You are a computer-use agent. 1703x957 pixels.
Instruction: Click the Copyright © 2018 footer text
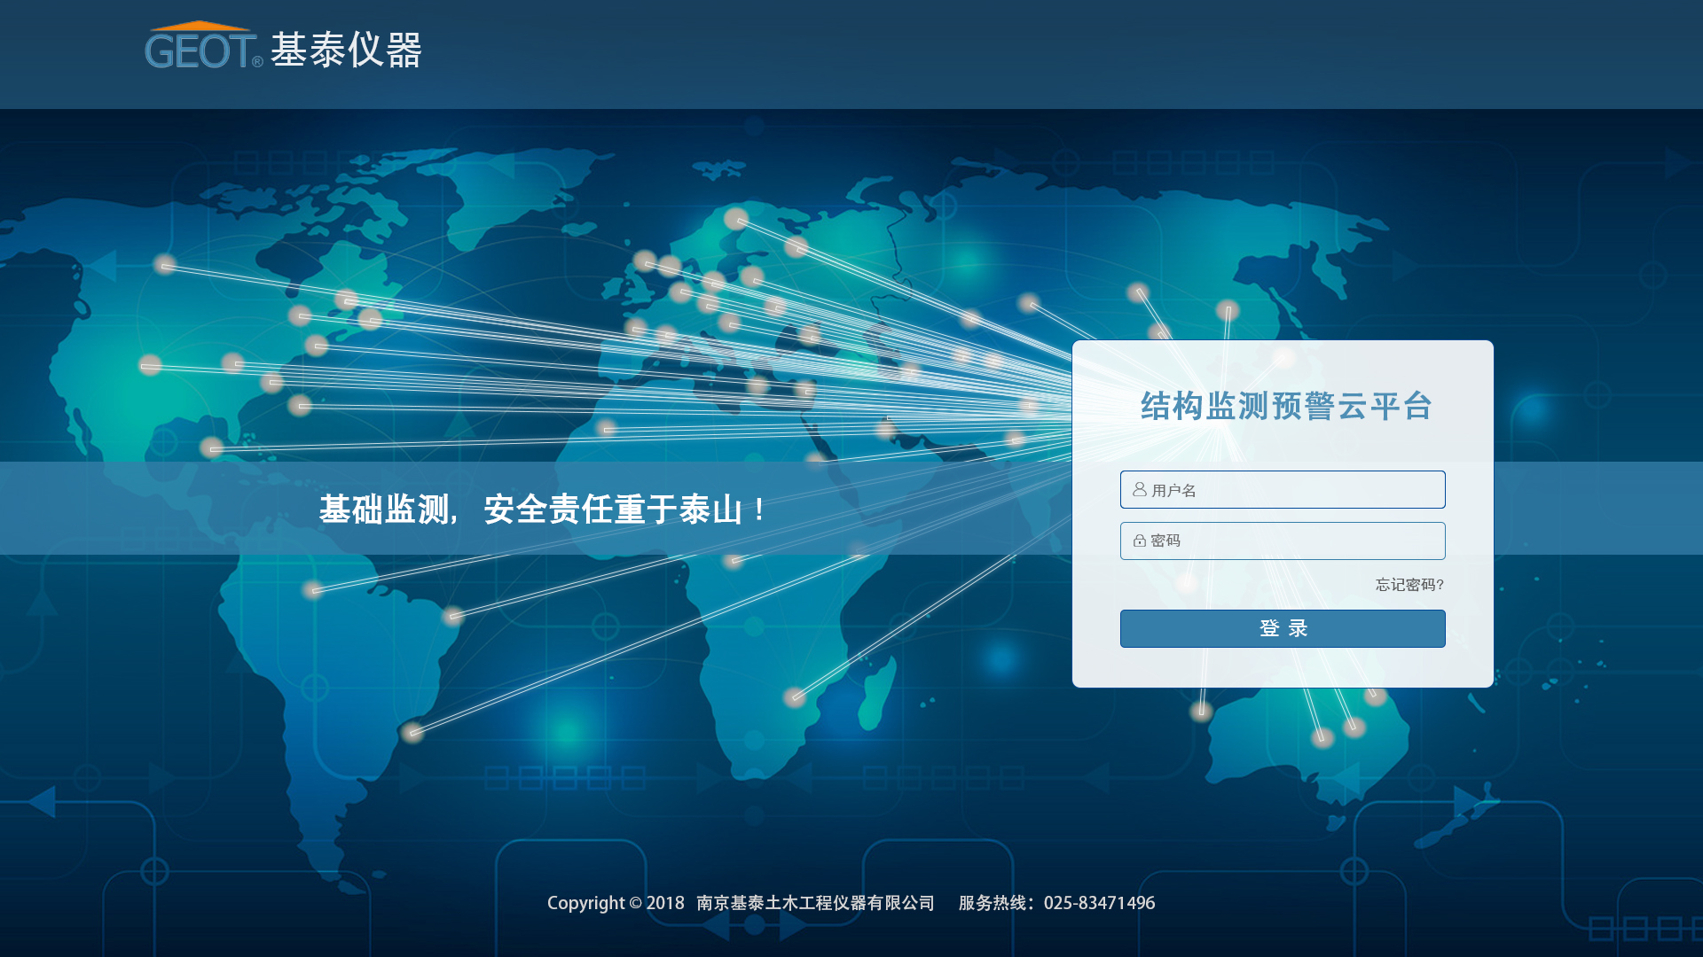[x=616, y=903]
